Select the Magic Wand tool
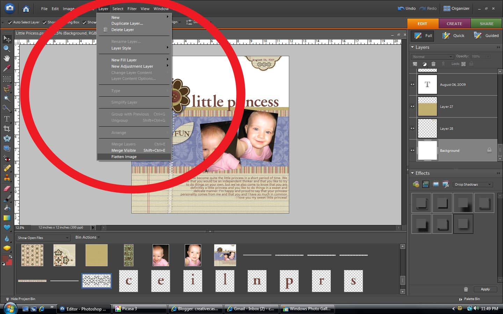503x314 pixels. click(x=7, y=98)
